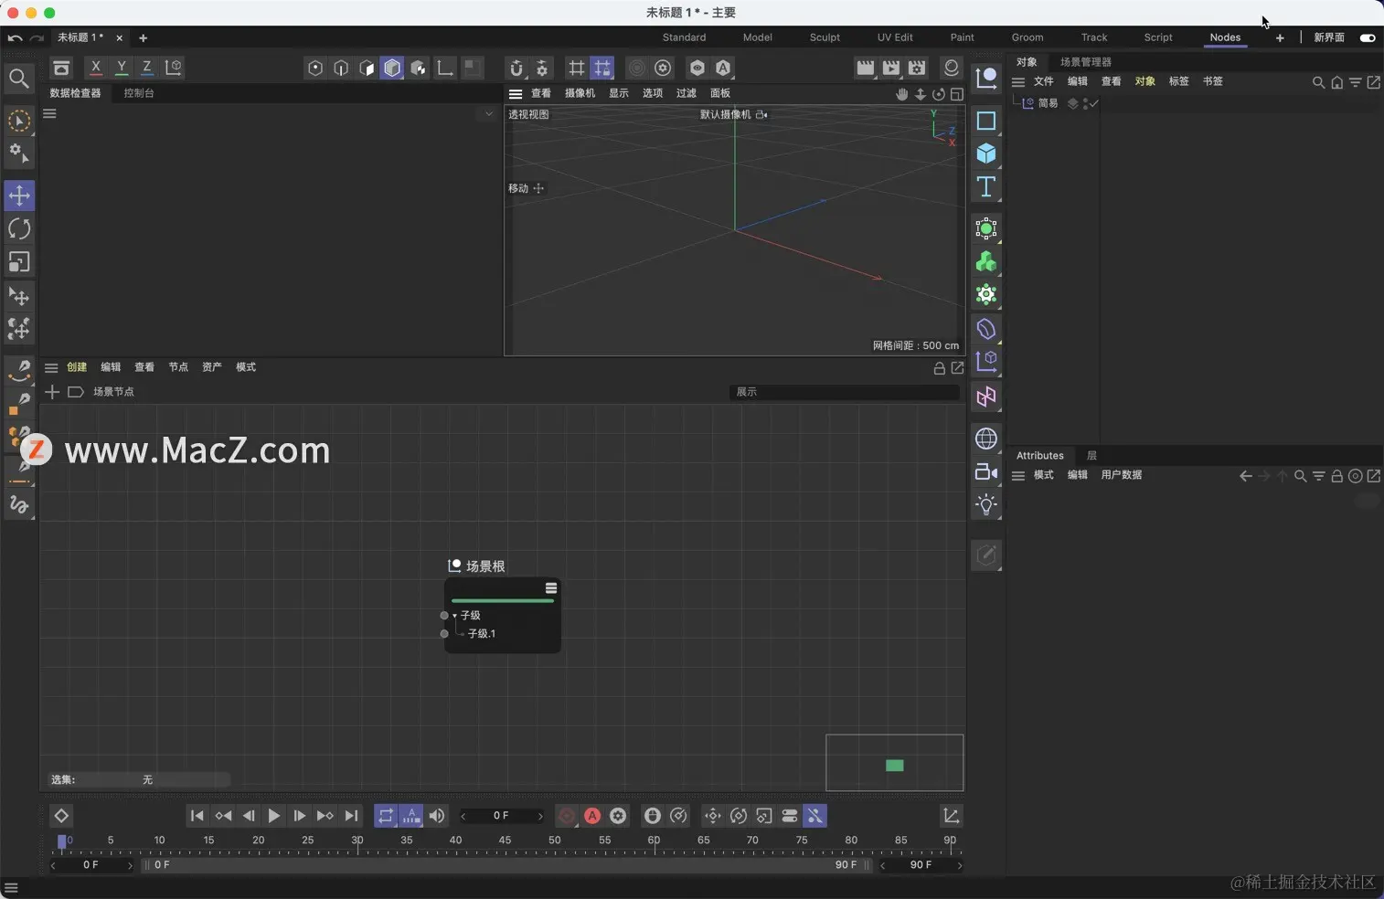1384x899 pixels.
Task: Jump to the start of animation
Action: 197,816
